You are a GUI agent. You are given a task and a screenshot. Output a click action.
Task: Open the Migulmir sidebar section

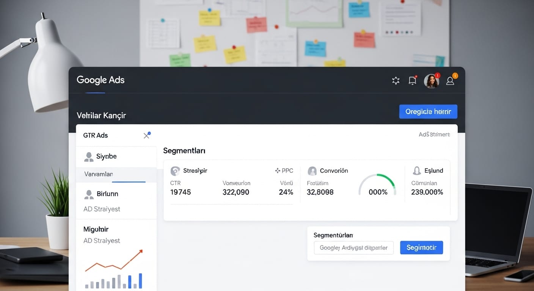[x=96, y=229]
